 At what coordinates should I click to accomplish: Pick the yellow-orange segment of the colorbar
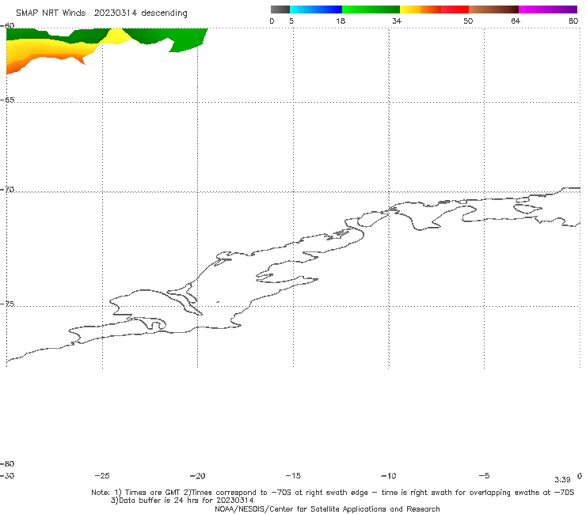tap(420, 9)
